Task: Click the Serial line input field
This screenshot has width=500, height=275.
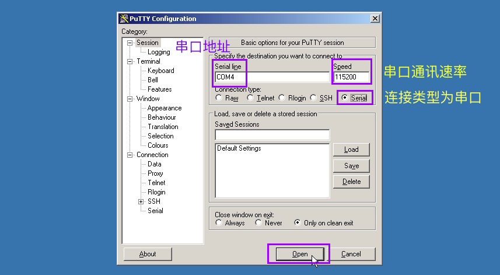Action: tap(272, 77)
